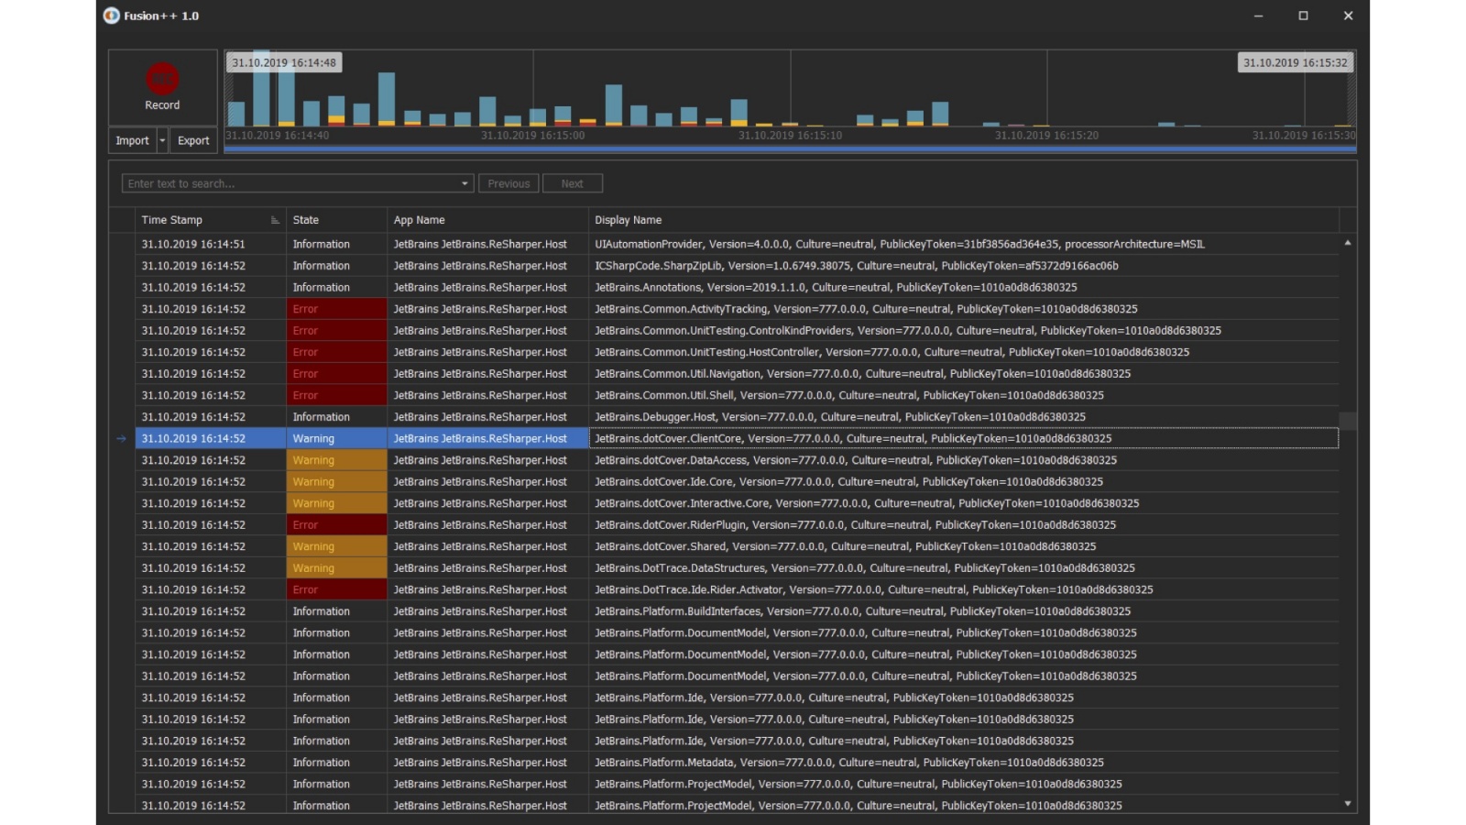Click the Export button
The height and width of the screenshot is (825, 1466).
193,140
